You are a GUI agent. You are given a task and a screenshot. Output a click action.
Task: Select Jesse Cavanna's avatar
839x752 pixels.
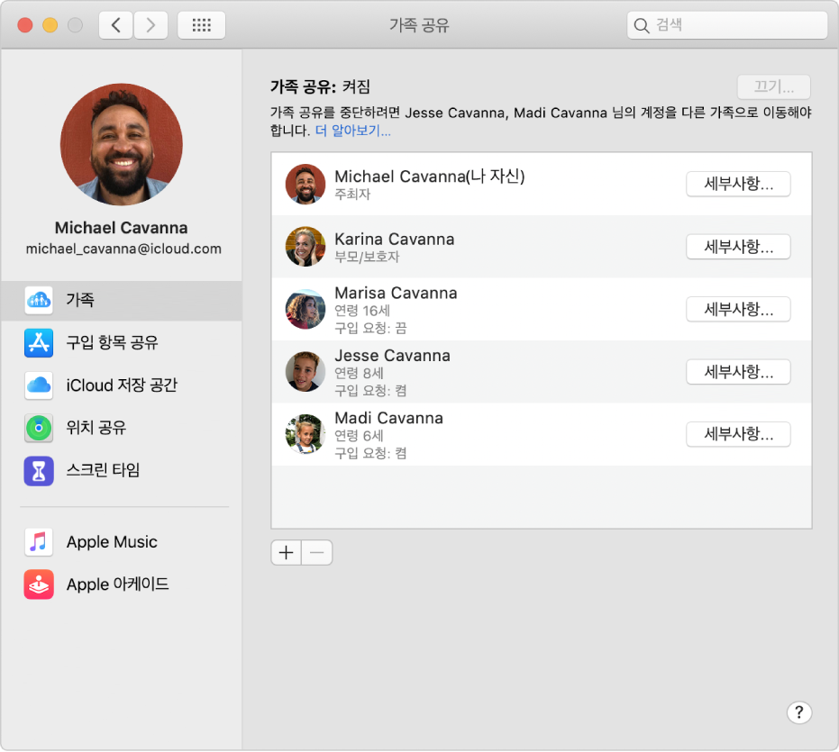tap(306, 372)
